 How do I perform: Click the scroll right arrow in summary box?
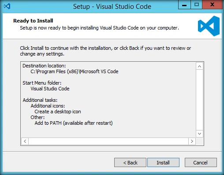click(192, 141)
